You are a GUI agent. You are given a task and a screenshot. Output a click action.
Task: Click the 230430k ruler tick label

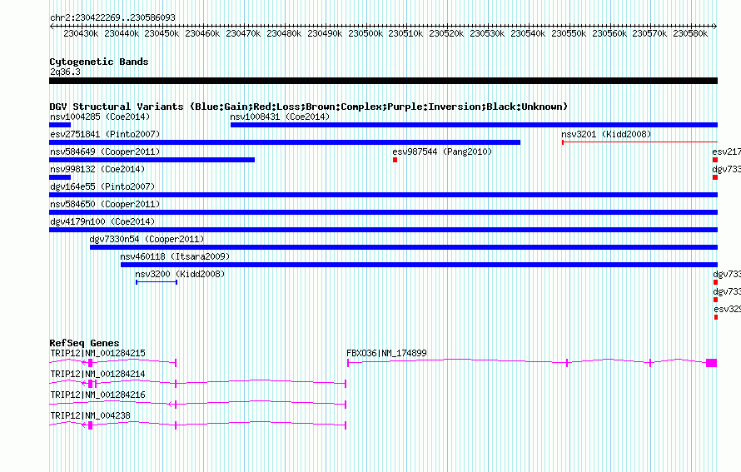pyautogui.click(x=81, y=33)
